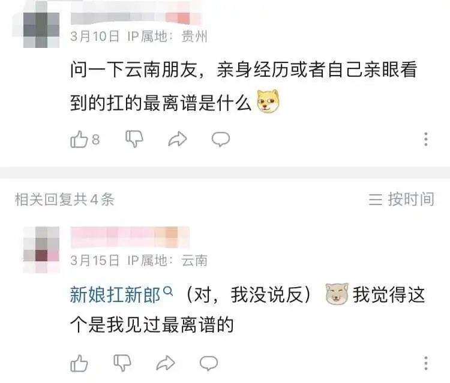
Task: Like the reply from the 云南 user
Action: (x=79, y=363)
